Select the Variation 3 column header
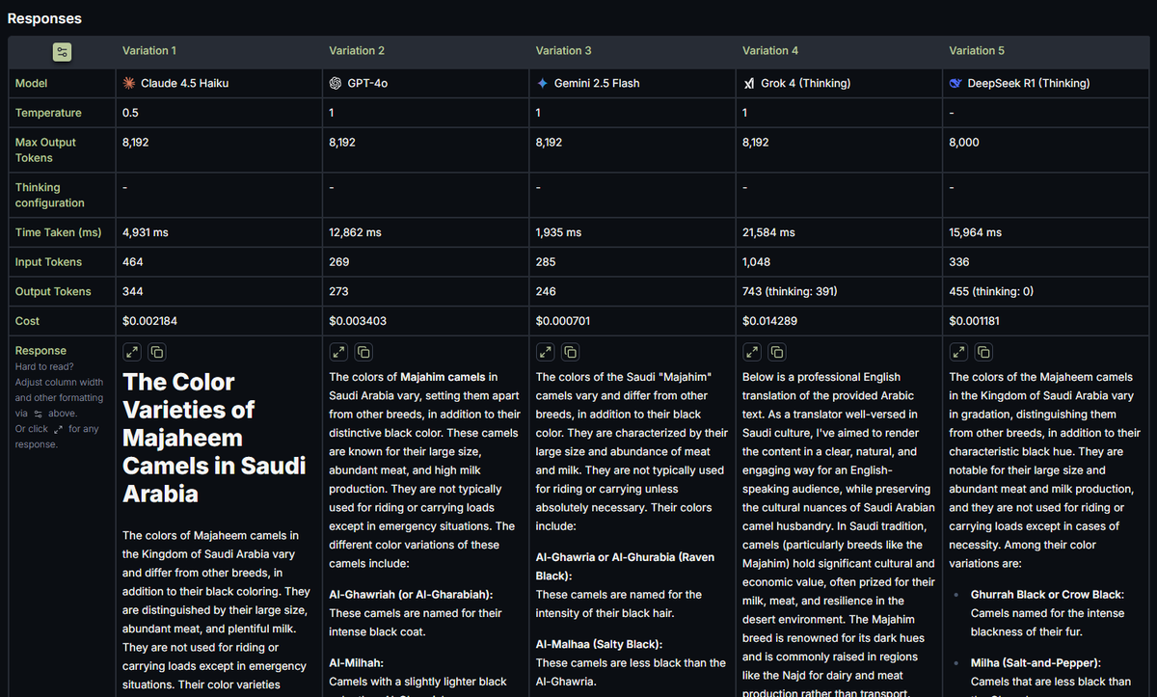Screen dimensions: 1157x697 tap(564, 51)
